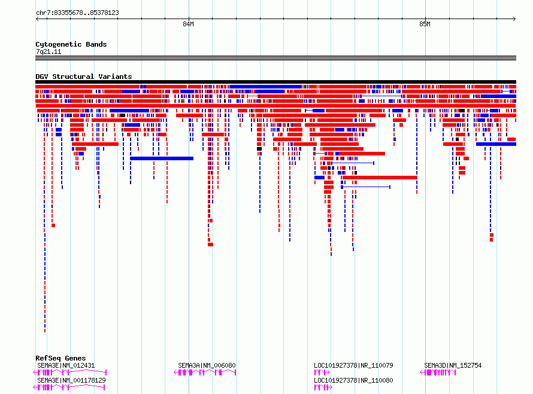
Task: Click the SEMA3E NM_001178129 gene model glyph
Action: (x=69, y=387)
